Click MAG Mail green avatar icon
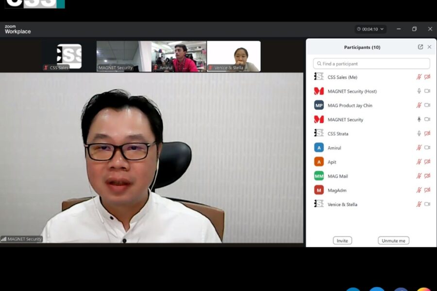Image resolution: width=437 pixels, height=291 pixels. point(319,176)
